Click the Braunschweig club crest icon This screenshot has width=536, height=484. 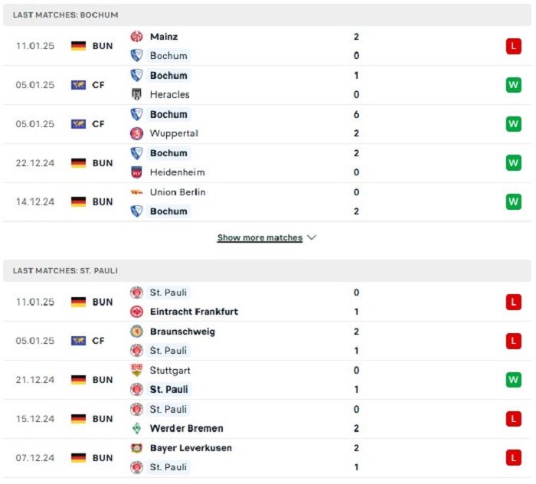pos(136,331)
